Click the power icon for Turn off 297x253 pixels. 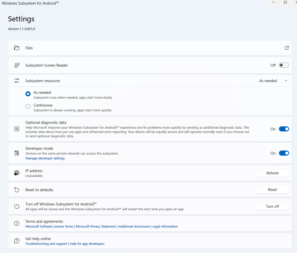point(17,206)
